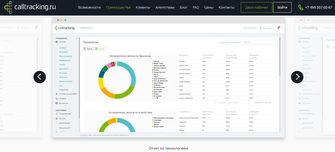Click the Номера phone icon in sidebar

click(x=56, y=99)
